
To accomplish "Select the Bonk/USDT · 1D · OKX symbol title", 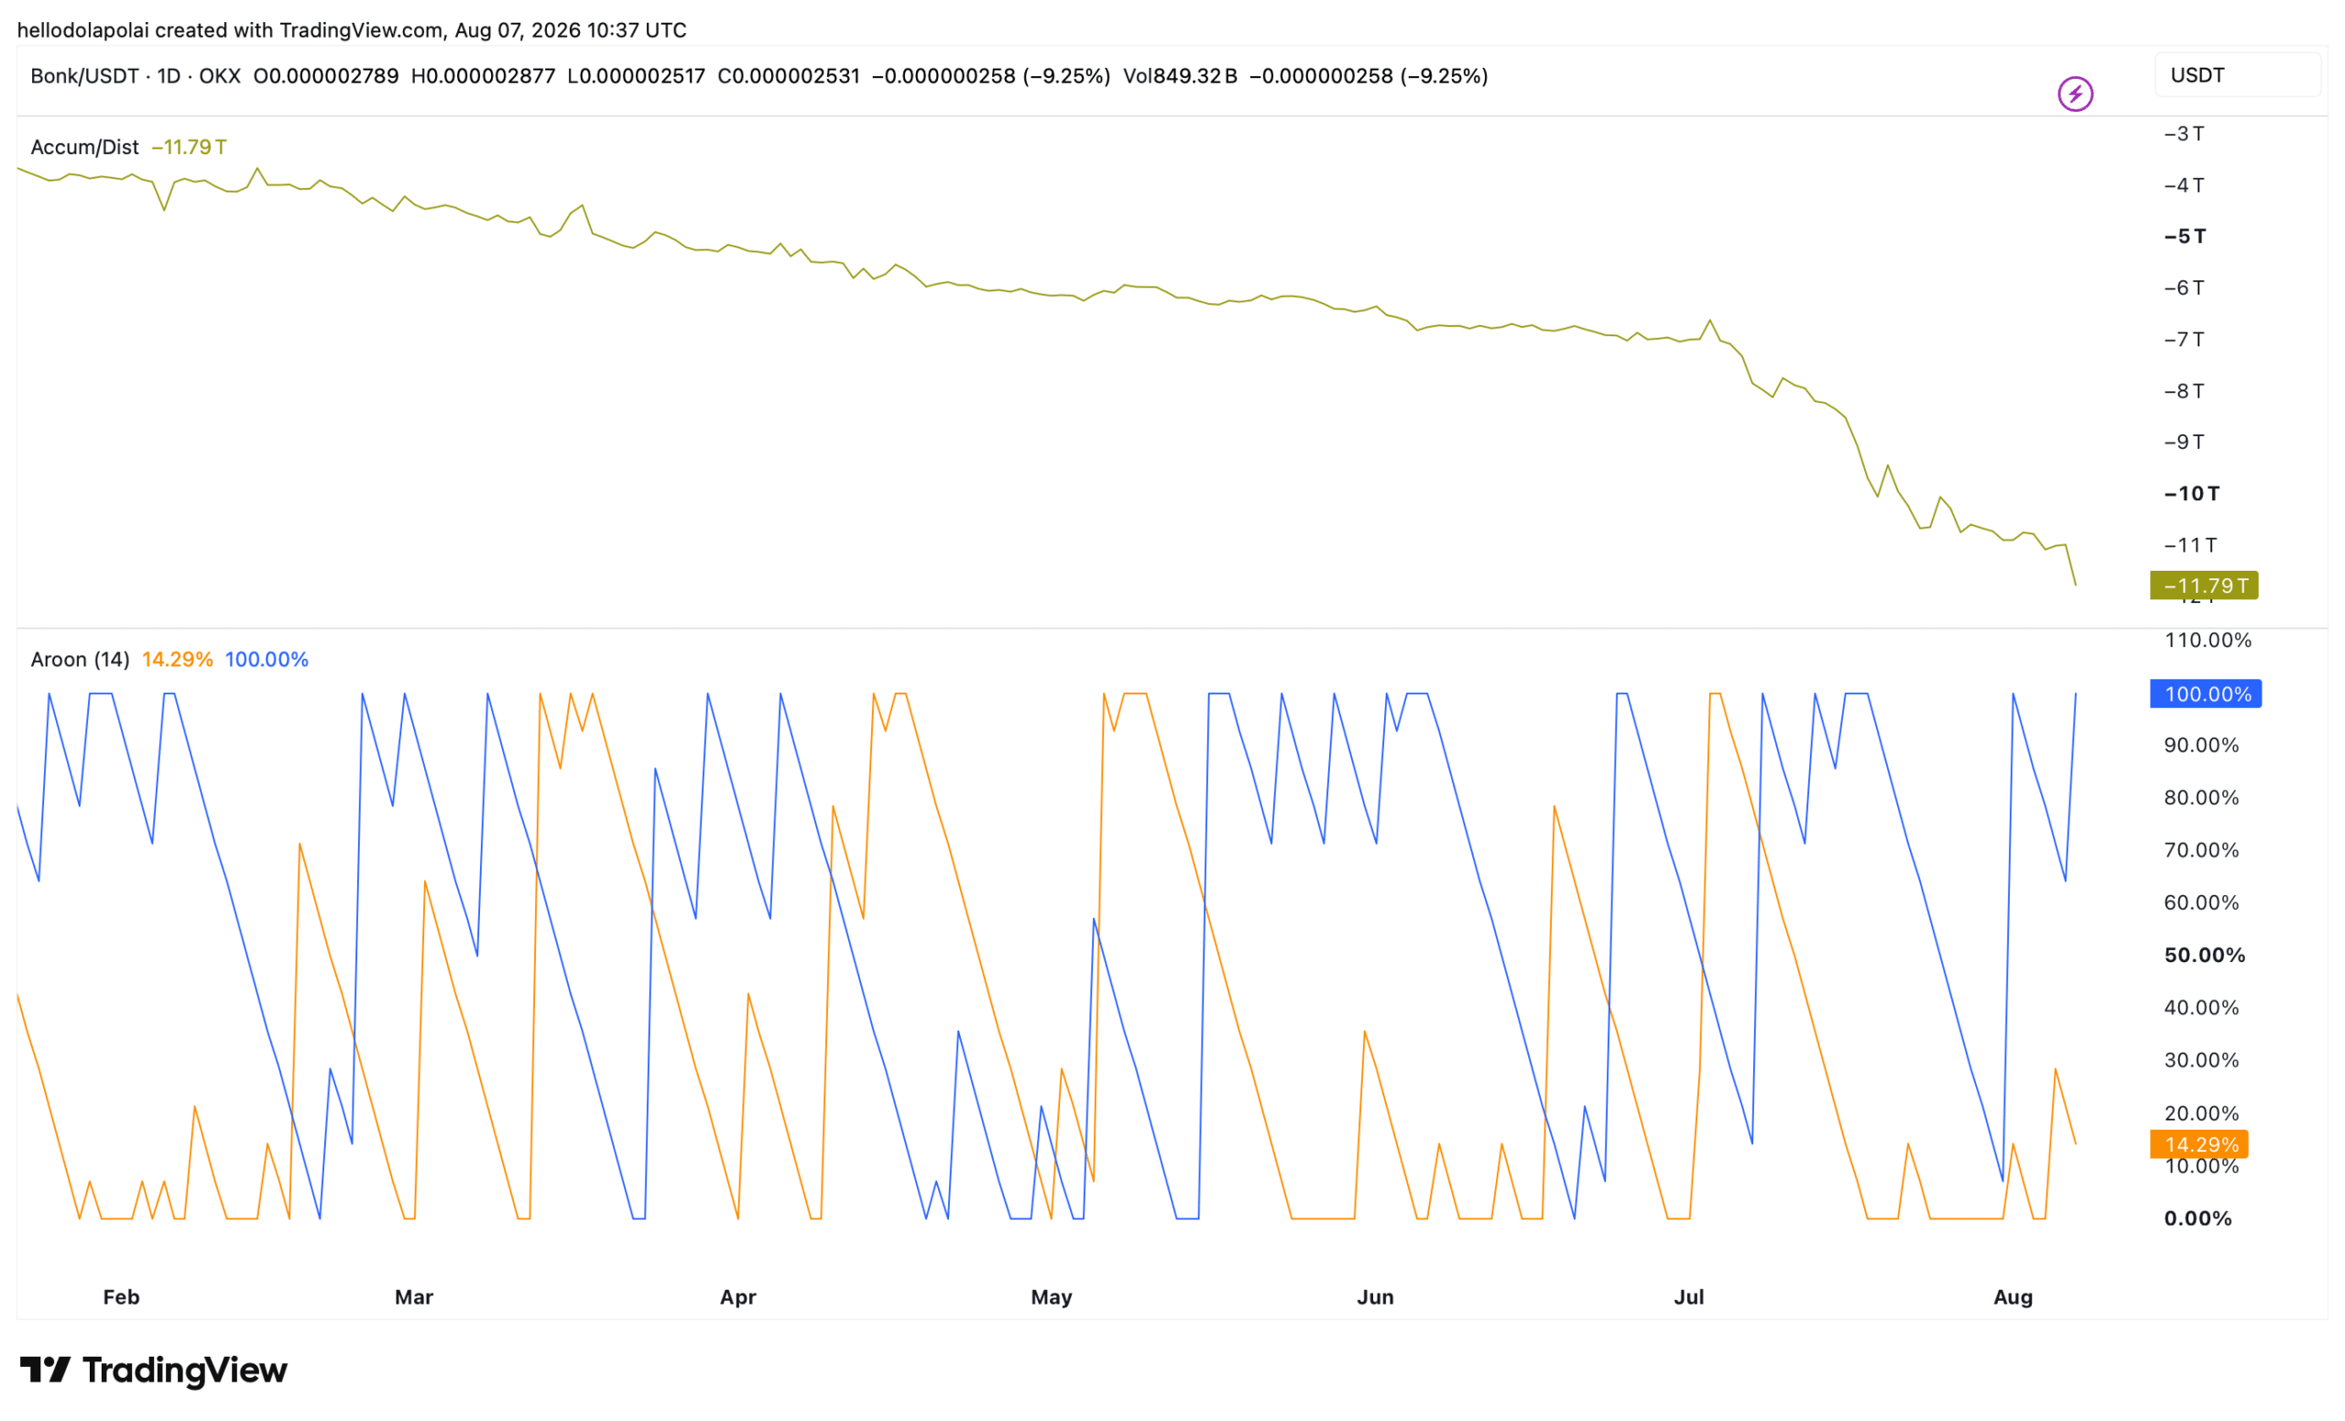I will pyautogui.click(x=136, y=76).
